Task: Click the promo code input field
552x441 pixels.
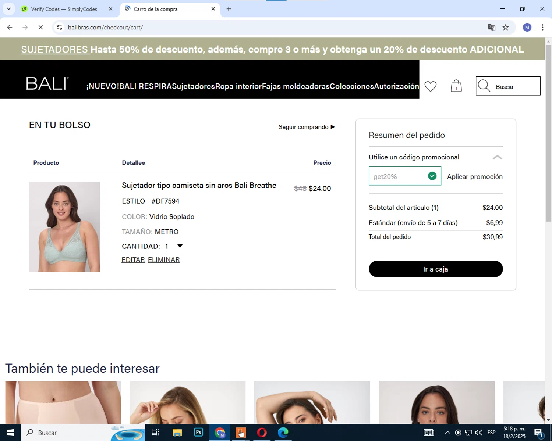Action: click(405, 176)
